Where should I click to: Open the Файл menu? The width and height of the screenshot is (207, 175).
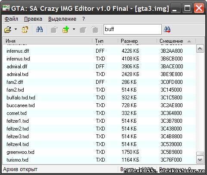[11, 19]
